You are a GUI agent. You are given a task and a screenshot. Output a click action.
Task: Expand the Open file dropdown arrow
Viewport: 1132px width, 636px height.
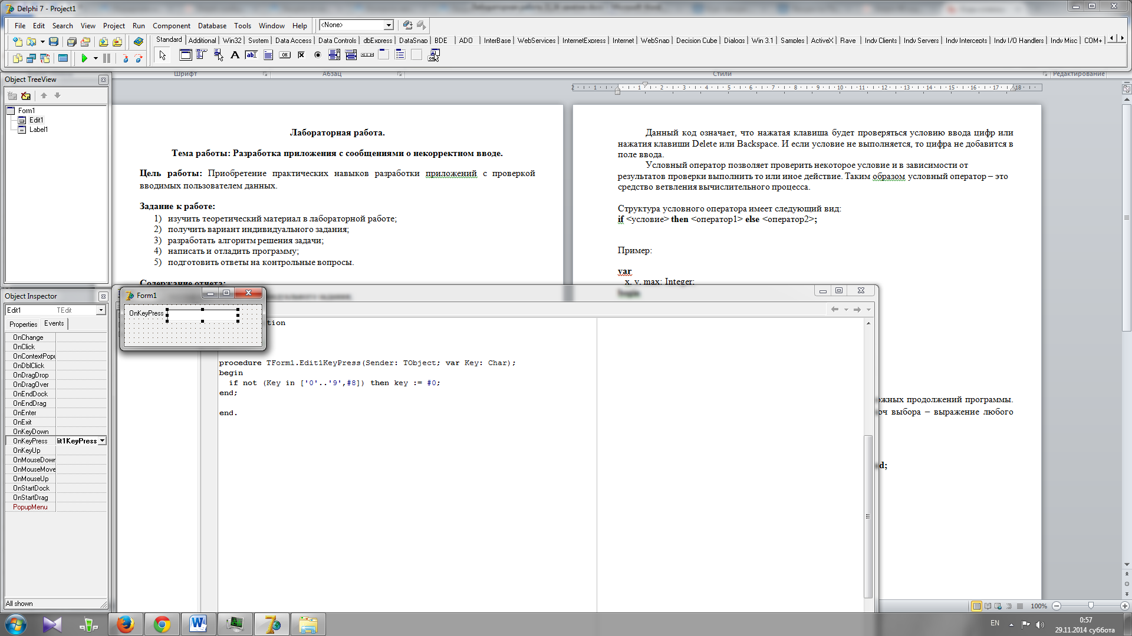[42, 42]
